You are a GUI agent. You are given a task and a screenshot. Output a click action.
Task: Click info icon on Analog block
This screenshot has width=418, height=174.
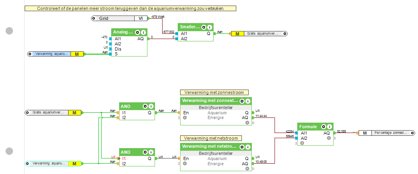point(143,32)
